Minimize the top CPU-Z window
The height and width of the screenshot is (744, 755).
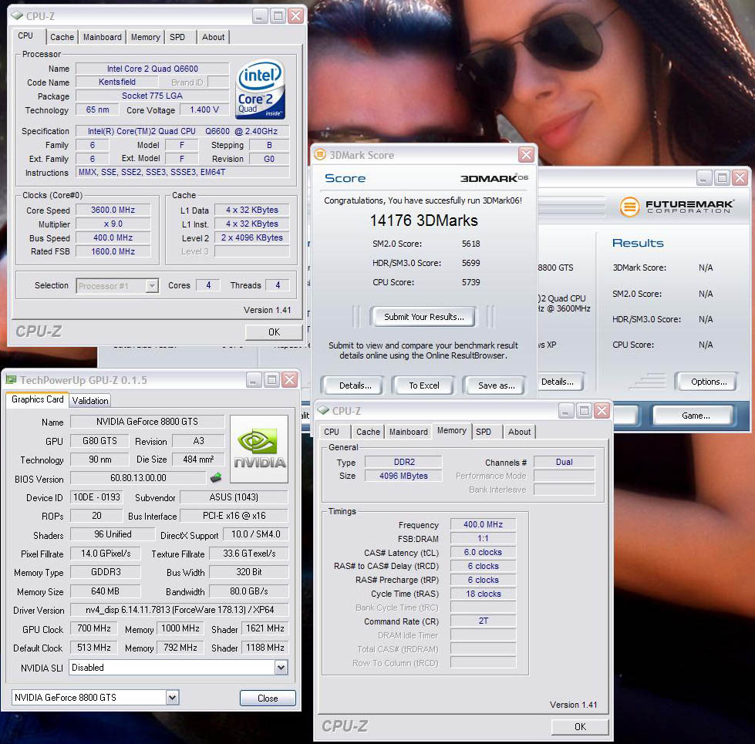(x=260, y=16)
